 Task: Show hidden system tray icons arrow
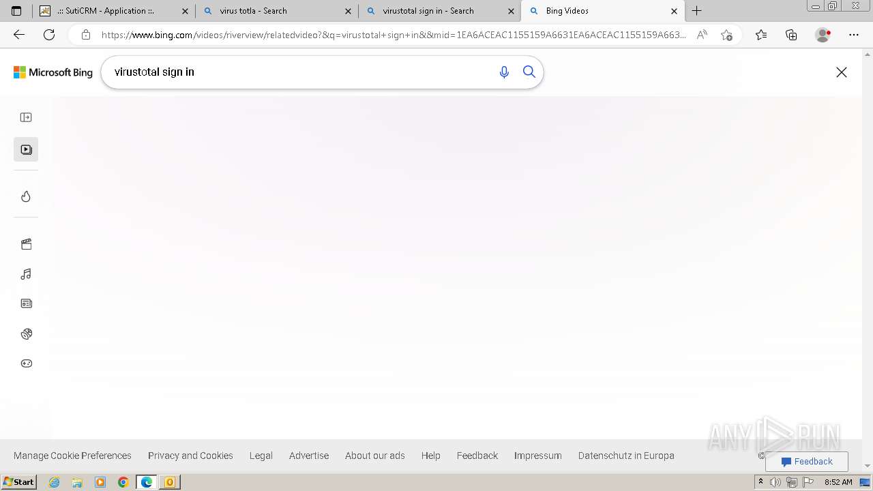[761, 482]
